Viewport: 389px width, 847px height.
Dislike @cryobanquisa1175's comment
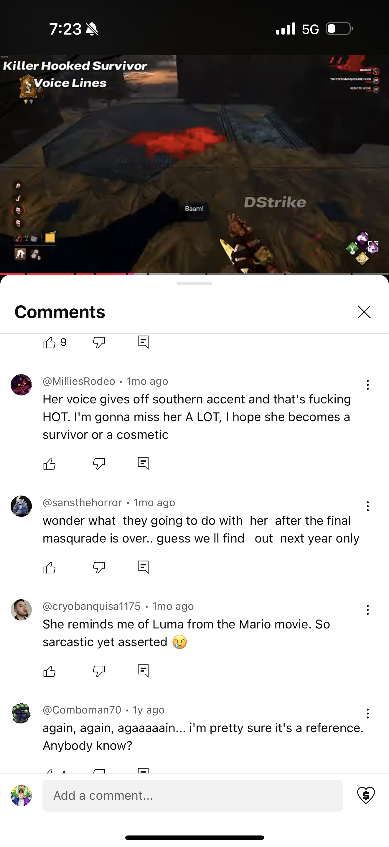click(x=99, y=671)
